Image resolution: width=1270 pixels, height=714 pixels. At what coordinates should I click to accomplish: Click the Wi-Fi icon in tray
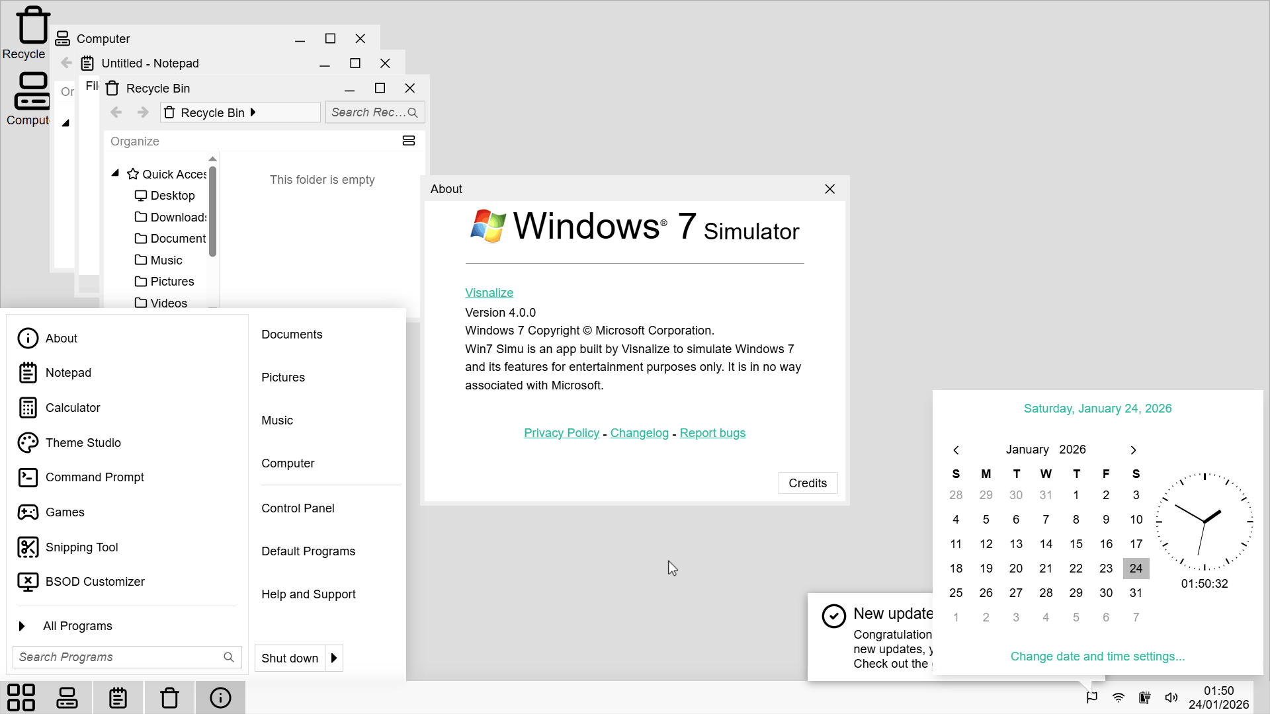coord(1119,697)
